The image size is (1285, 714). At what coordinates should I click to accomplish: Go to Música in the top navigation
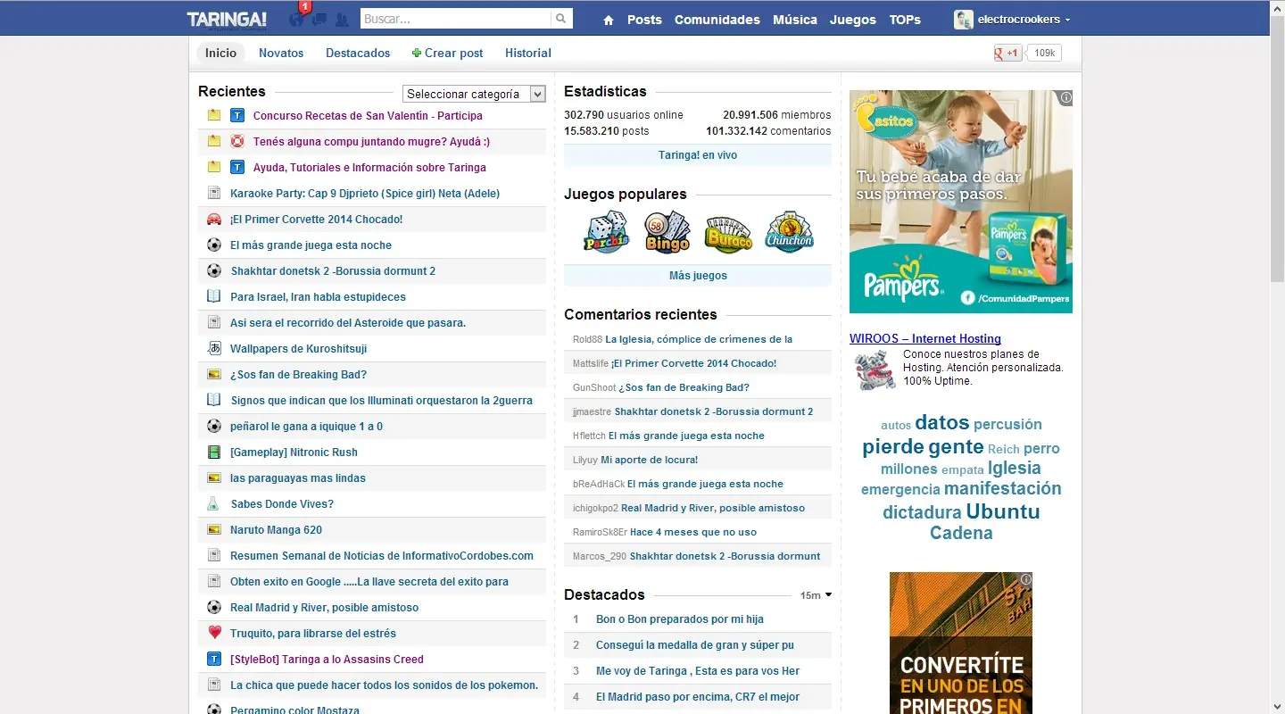[x=795, y=20]
